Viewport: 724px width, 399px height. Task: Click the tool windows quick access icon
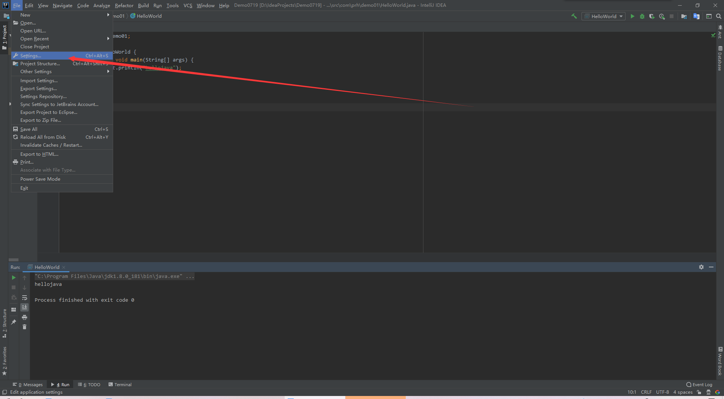click(x=5, y=392)
